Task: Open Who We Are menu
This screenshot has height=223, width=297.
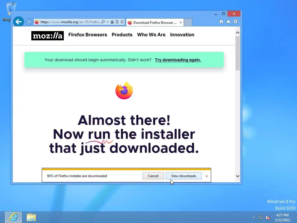Action: coord(151,35)
